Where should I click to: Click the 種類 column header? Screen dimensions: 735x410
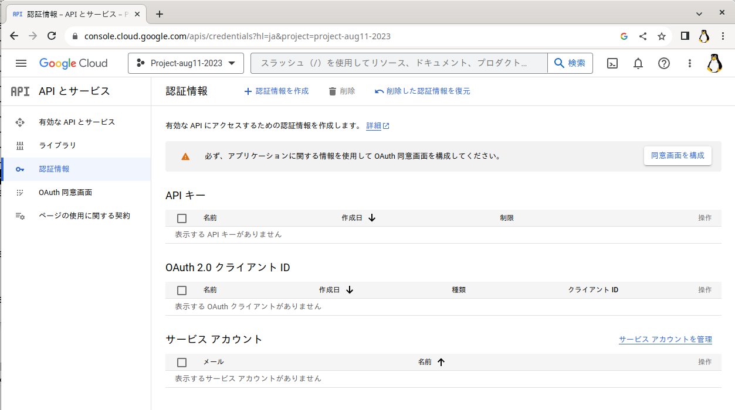point(459,290)
